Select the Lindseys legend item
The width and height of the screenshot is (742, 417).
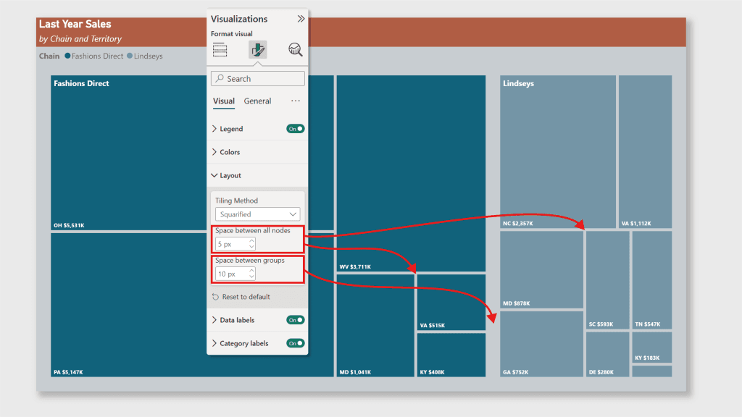pyautogui.click(x=145, y=56)
